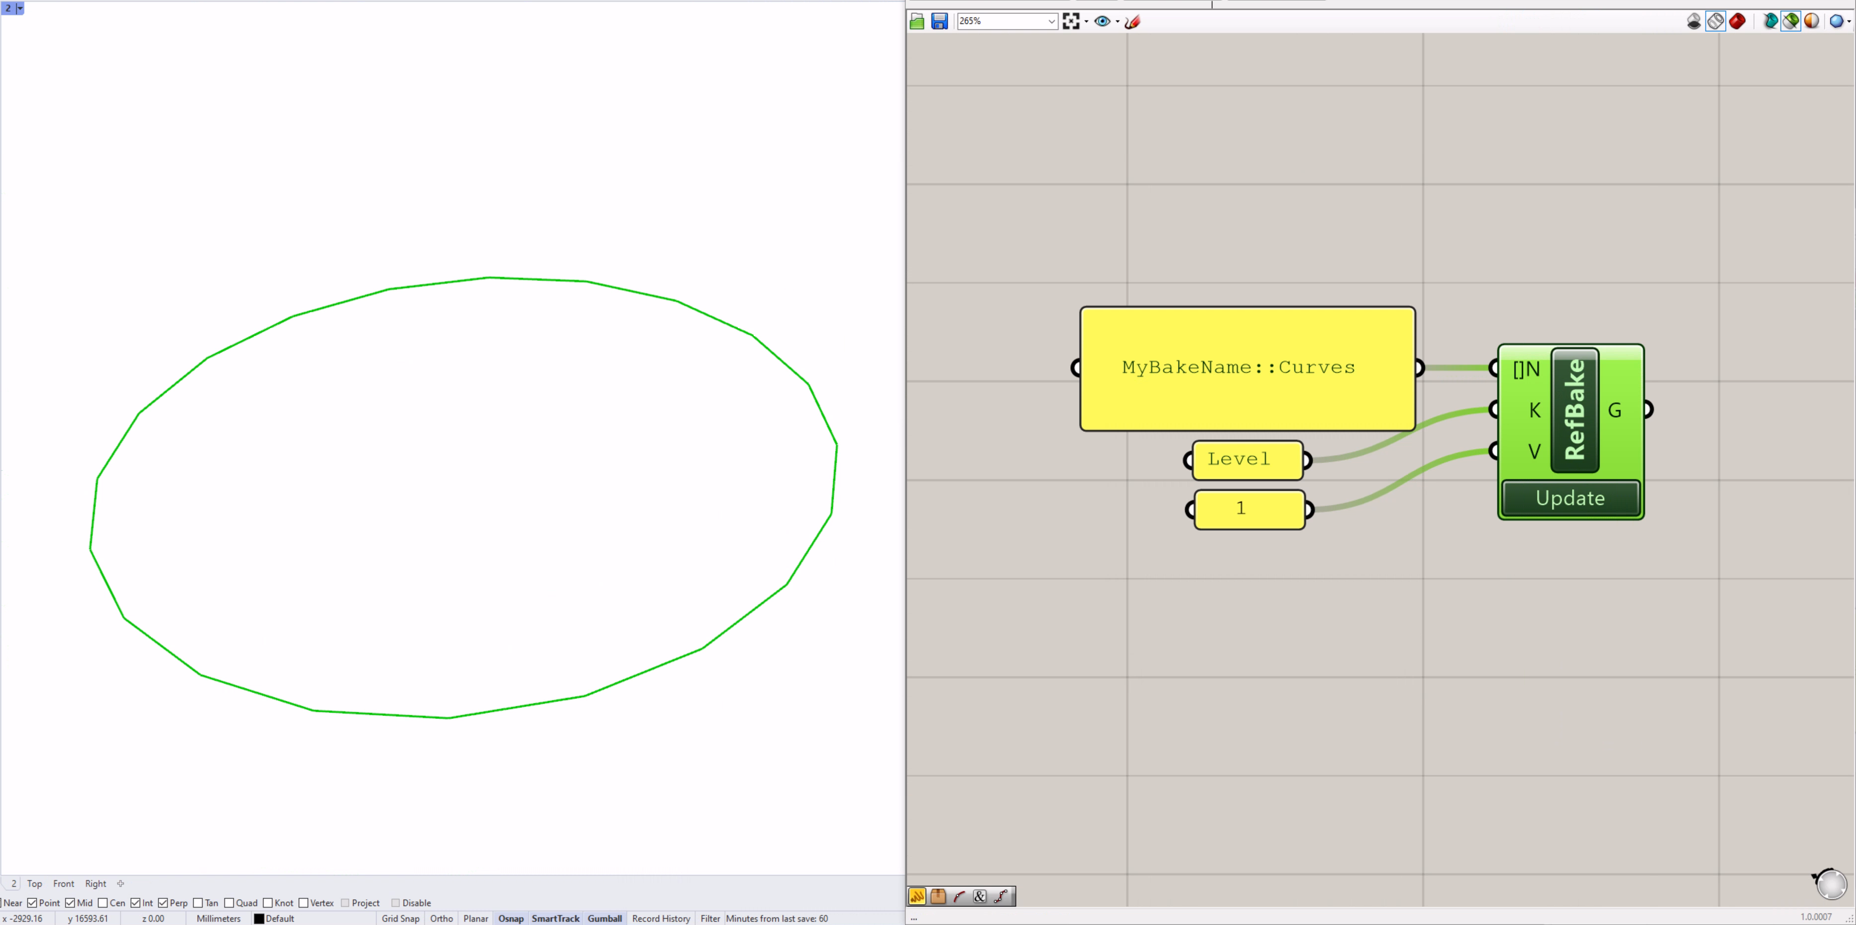Screen dimensions: 1856x925
Task: Save the Grasshopper definition
Action: point(939,21)
